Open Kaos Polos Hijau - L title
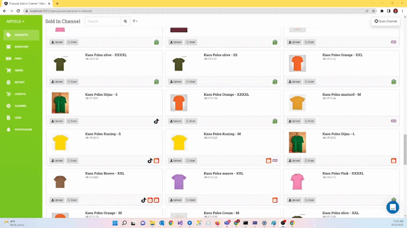 click(339, 134)
